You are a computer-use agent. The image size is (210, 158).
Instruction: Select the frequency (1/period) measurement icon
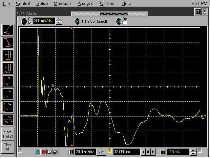coord(8,68)
